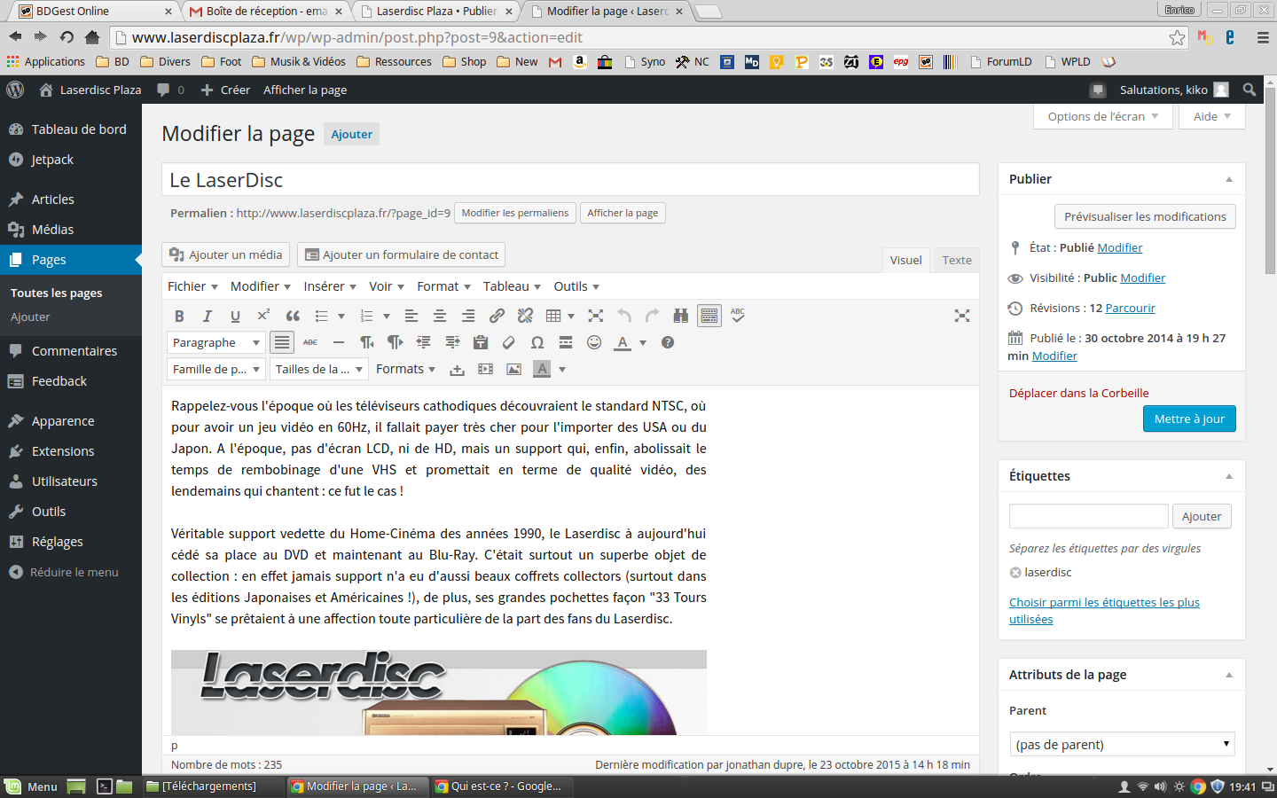Open the Parcourir revisions link
Viewport: 1277px width, 798px height.
click(x=1130, y=308)
